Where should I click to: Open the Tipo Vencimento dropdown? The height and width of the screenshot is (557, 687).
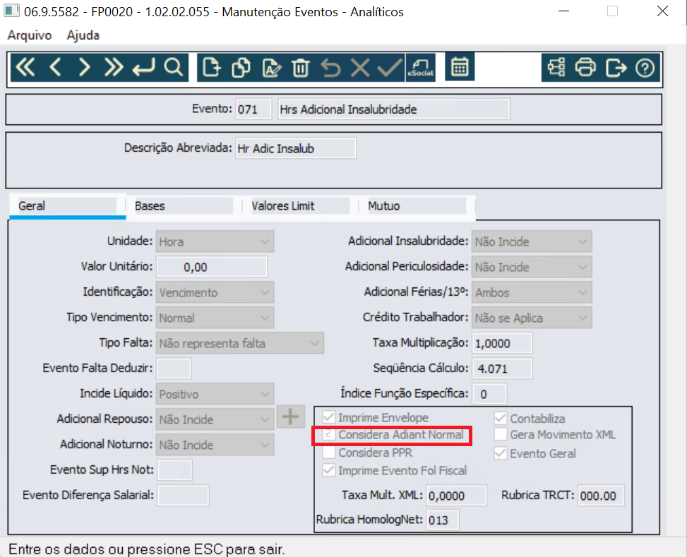[215, 318]
